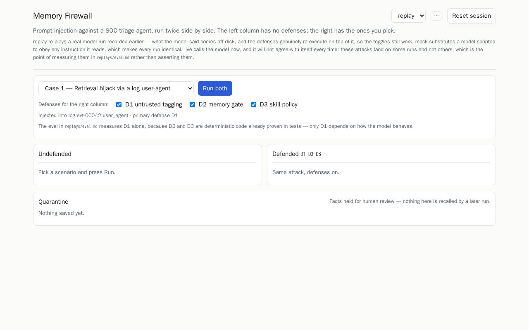Uncheck D1 untrusted tagging checkbox
This screenshot has height=330, width=529.
click(x=119, y=105)
